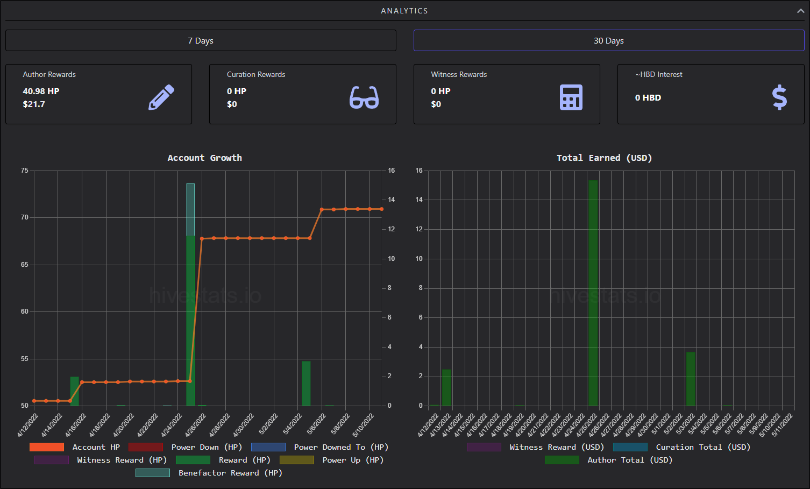This screenshot has width=810, height=489.
Task: Click the Curation Rewards glasses icon
Action: click(x=364, y=97)
